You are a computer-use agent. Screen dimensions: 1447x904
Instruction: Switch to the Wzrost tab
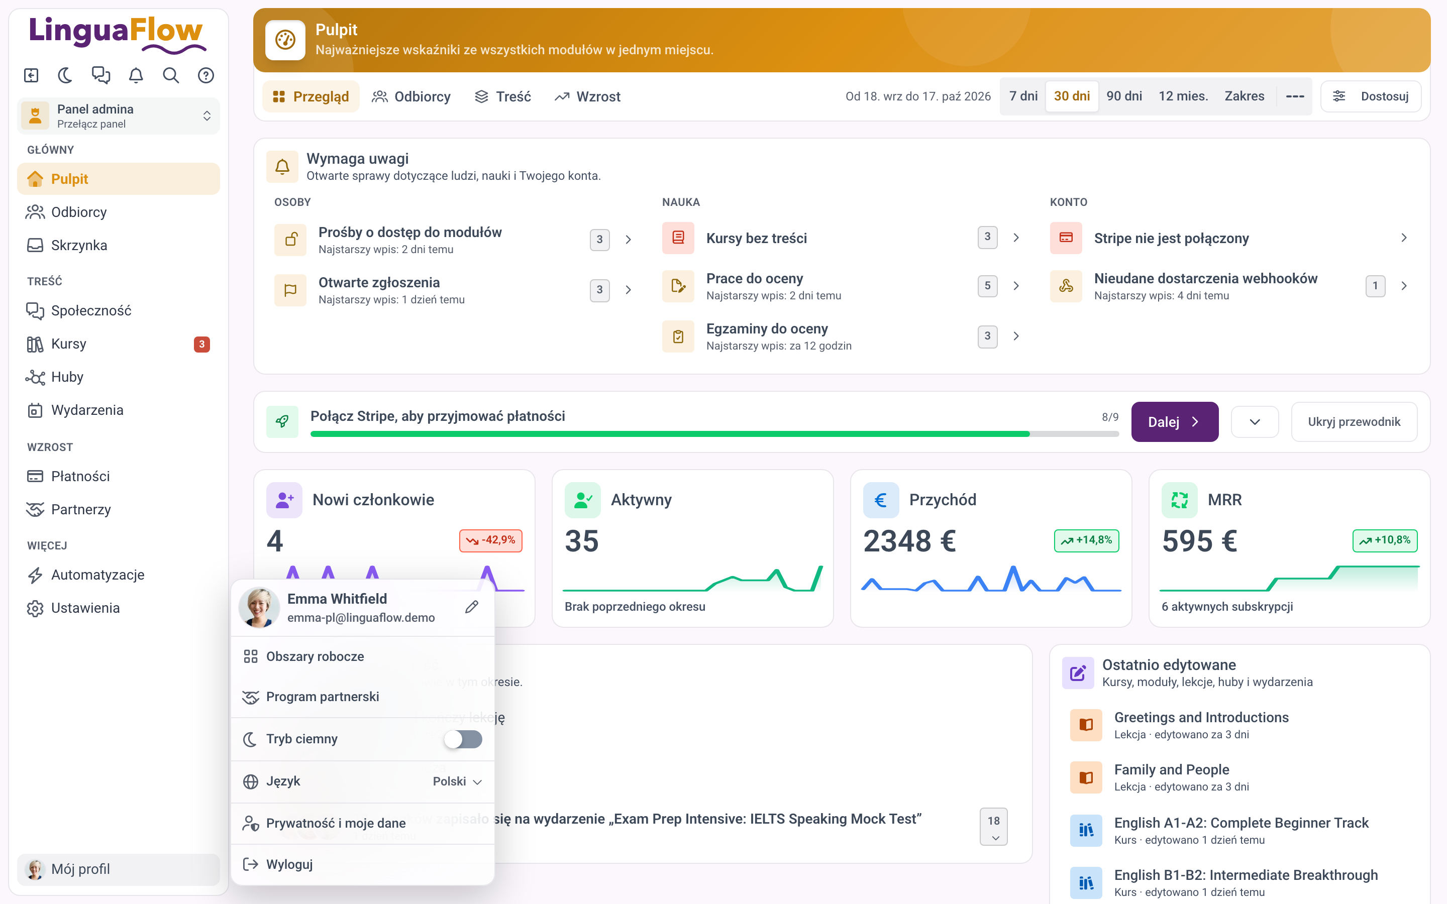click(587, 96)
